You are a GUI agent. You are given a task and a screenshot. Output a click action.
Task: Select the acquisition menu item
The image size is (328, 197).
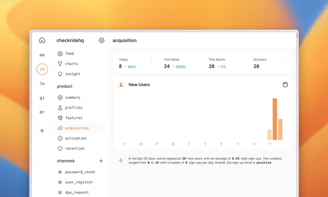(81, 128)
